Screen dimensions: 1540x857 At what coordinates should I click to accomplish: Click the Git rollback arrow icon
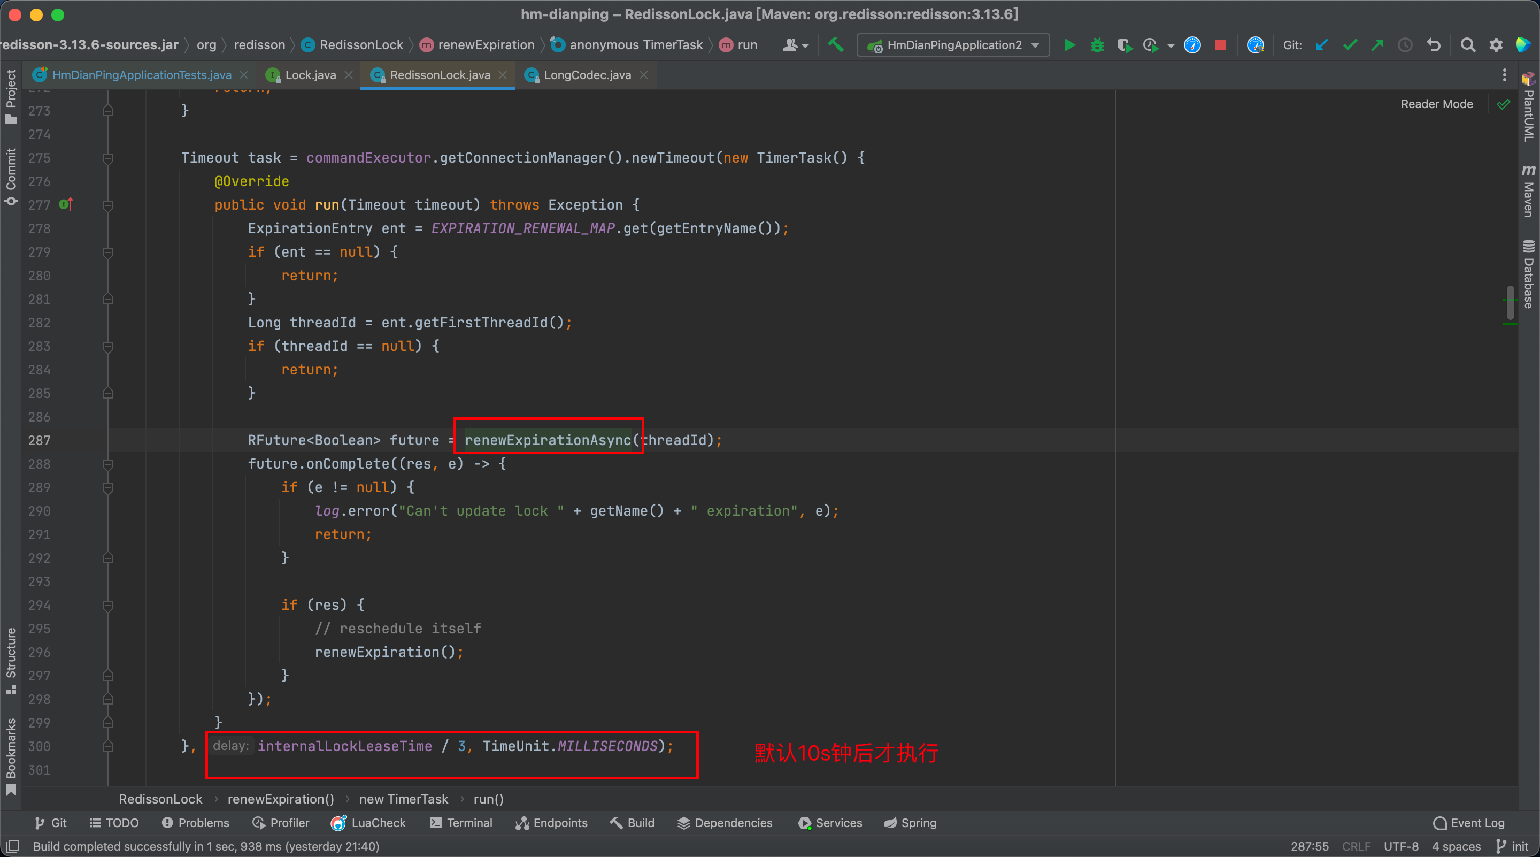click(1433, 45)
